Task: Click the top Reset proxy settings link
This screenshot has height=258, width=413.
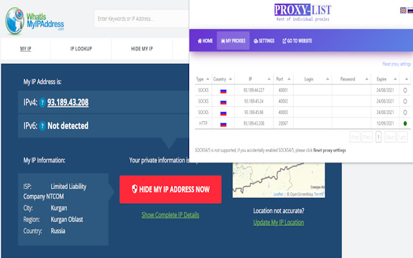Action: [x=396, y=64]
